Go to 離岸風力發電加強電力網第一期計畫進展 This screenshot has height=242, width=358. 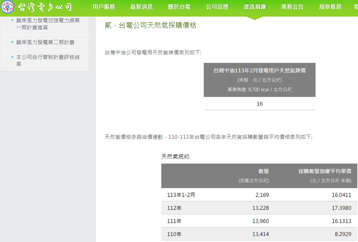tap(48, 24)
